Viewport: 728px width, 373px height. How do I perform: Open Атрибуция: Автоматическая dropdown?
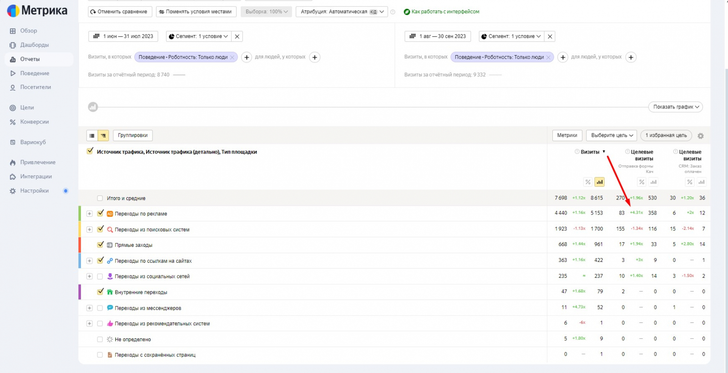coord(342,12)
